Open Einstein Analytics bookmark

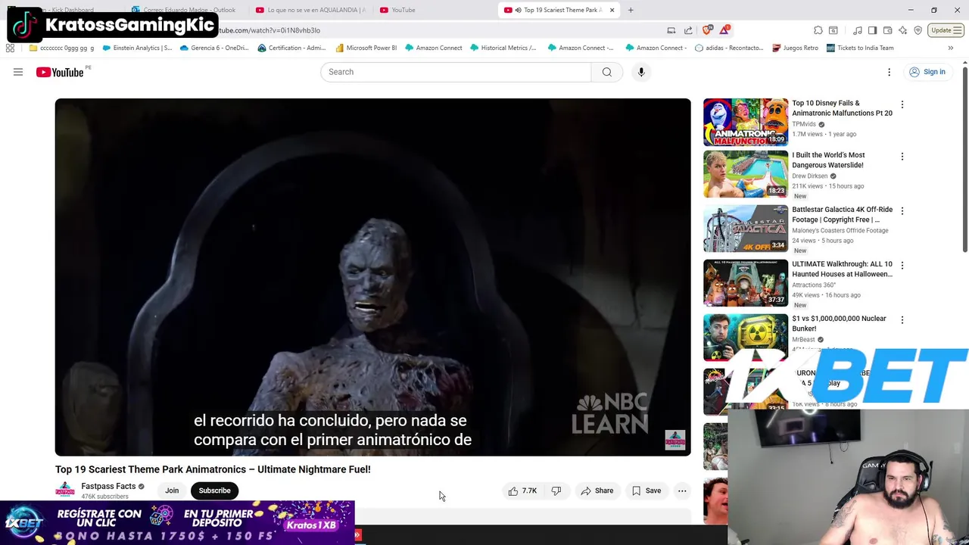click(x=137, y=48)
